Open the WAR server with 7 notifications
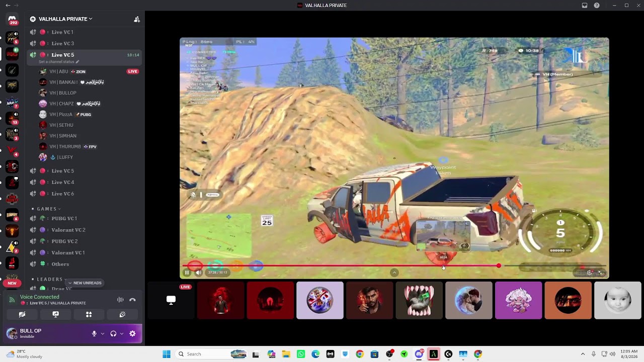The width and height of the screenshot is (644, 362). pyautogui.click(x=12, y=102)
